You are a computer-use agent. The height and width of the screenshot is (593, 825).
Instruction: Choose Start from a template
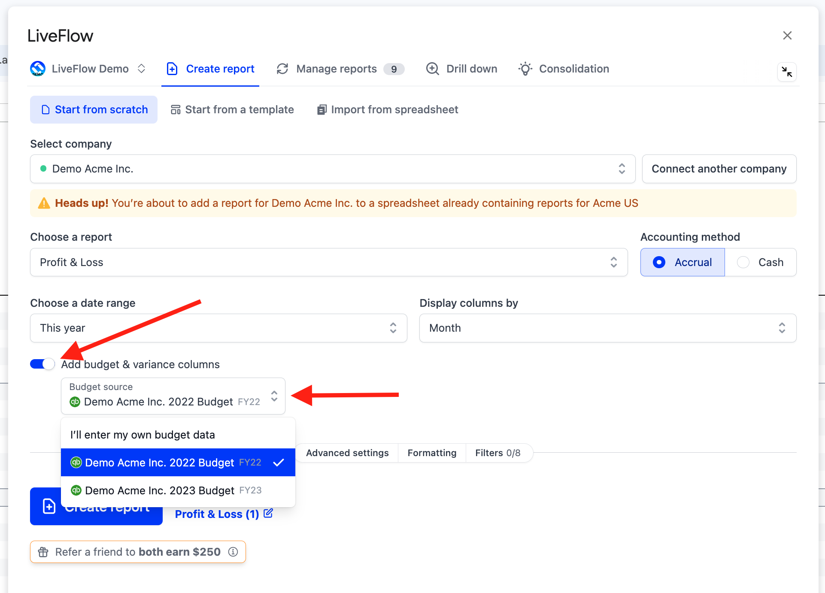click(x=232, y=109)
